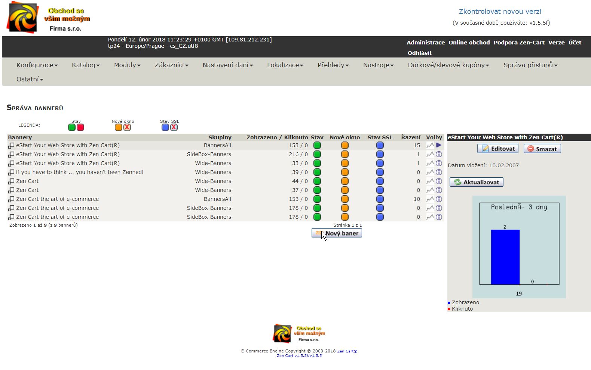Toggle new window setting for eStart BannersAll banner
591x370 pixels.
(x=345, y=145)
